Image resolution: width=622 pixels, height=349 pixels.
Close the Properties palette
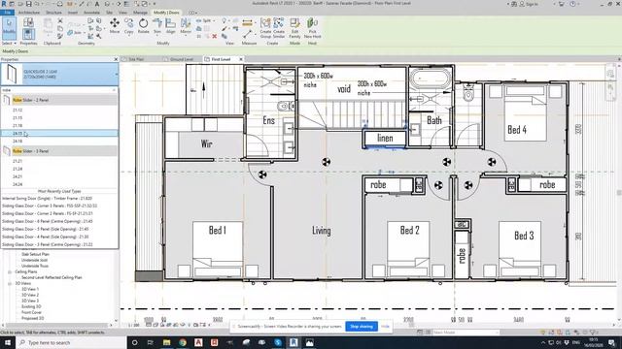click(x=116, y=59)
